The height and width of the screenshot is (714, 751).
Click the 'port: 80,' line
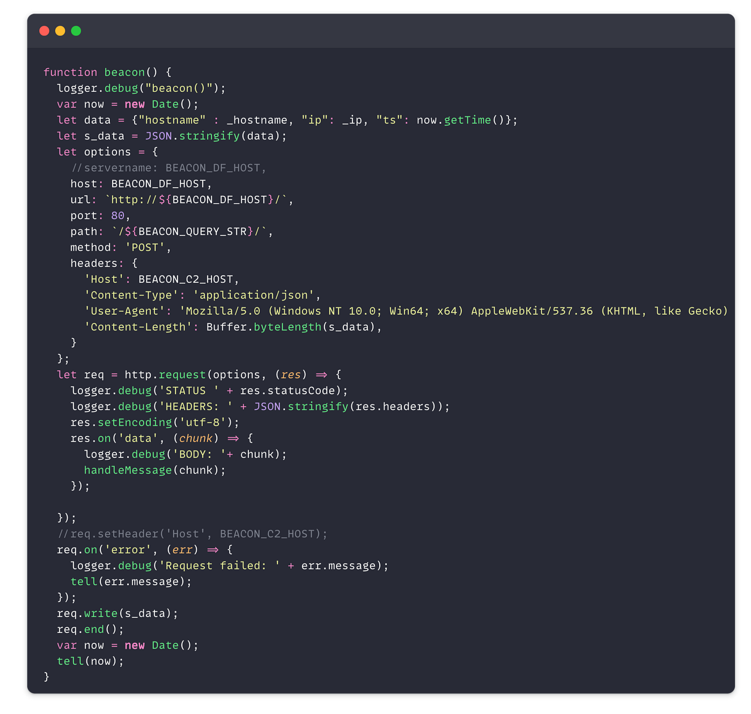click(x=100, y=216)
